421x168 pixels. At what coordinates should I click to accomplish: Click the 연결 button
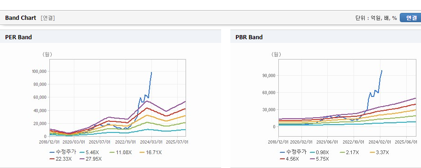tap(410, 18)
